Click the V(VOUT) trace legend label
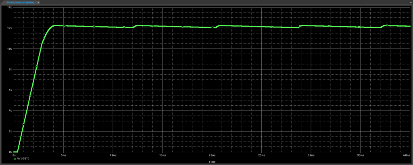Screen dimensions: 413x165 tap(23, 159)
